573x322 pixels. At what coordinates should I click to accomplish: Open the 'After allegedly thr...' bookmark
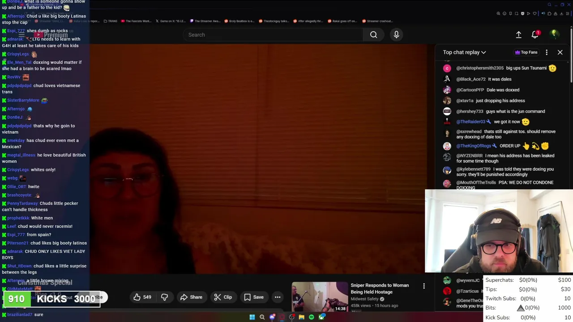(x=308, y=21)
